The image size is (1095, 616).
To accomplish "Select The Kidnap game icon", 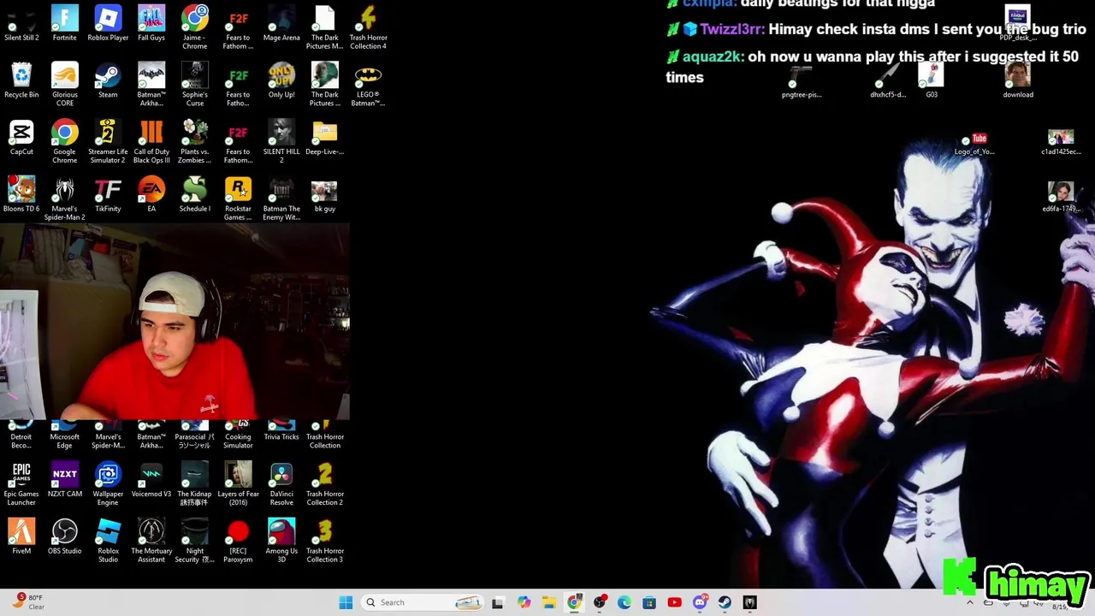I will 195,484.
